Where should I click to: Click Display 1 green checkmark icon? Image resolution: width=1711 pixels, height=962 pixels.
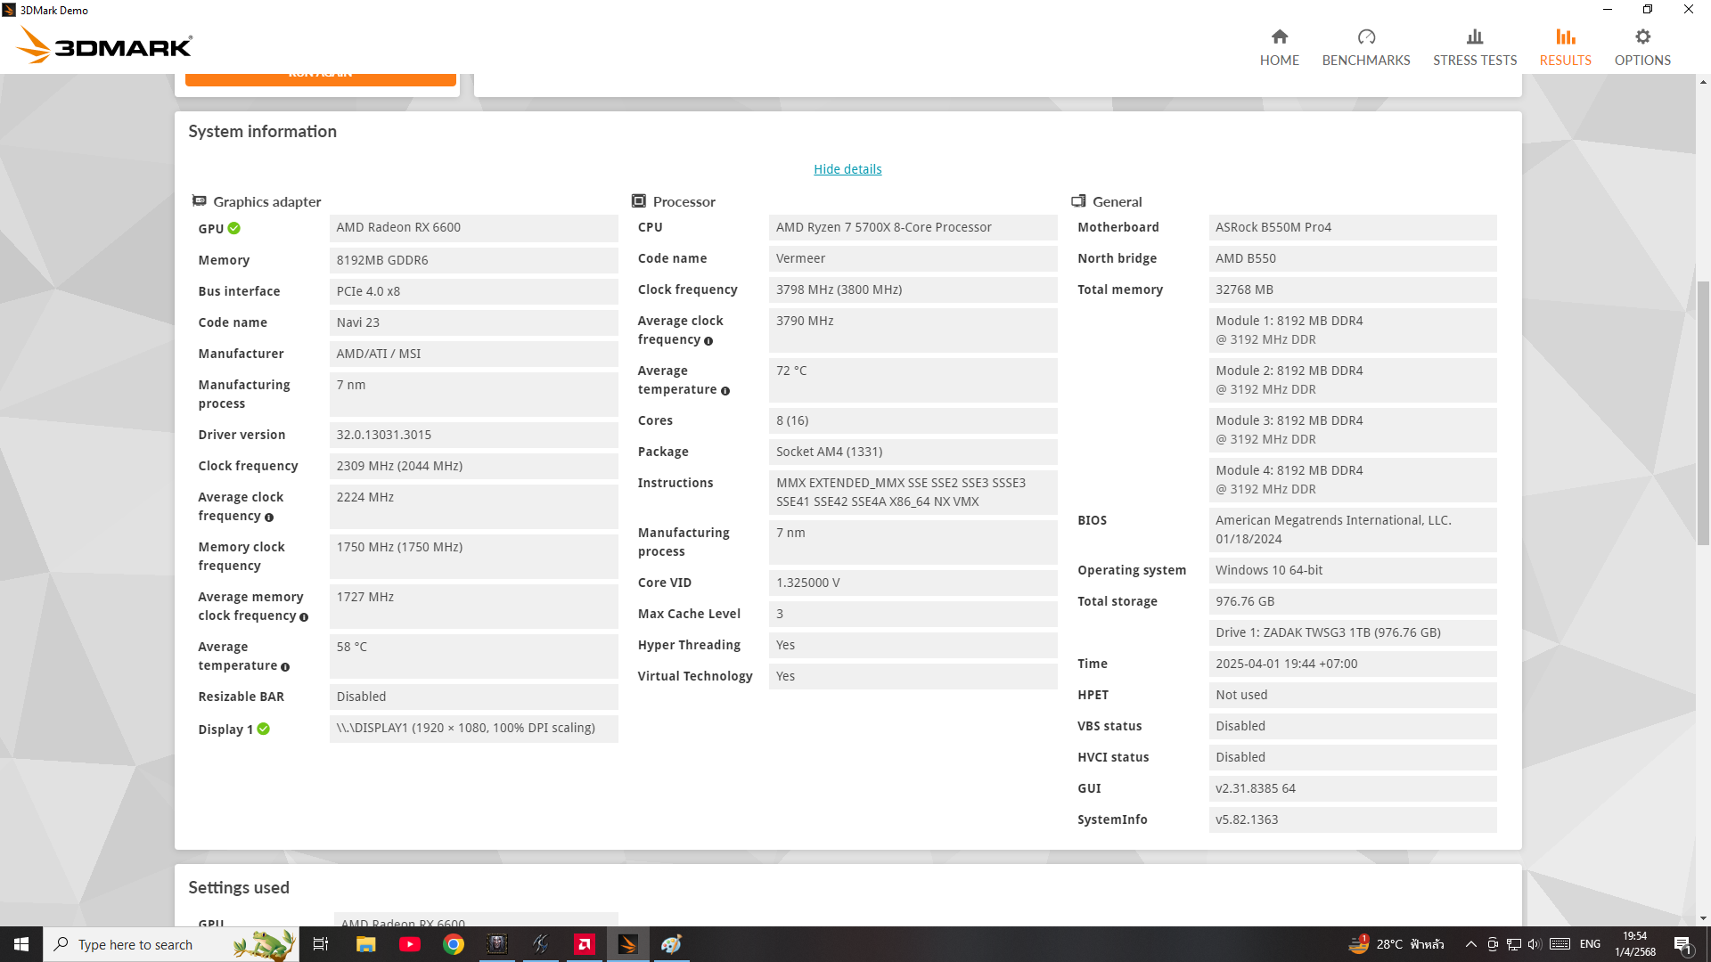(x=264, y=729)
